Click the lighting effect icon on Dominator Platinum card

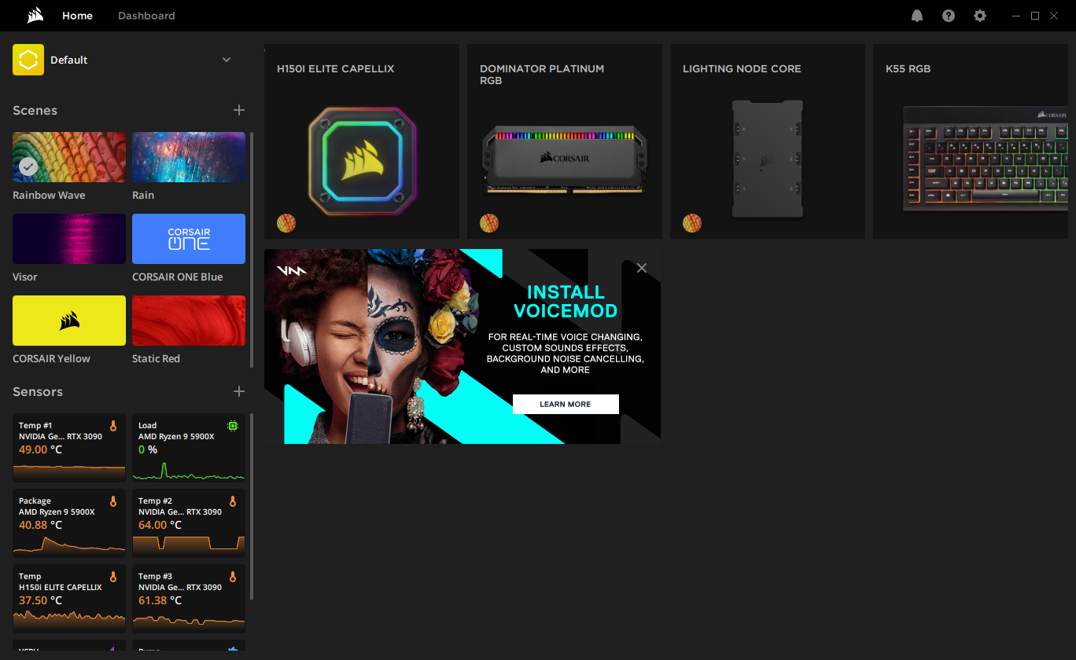click(489, 223)
